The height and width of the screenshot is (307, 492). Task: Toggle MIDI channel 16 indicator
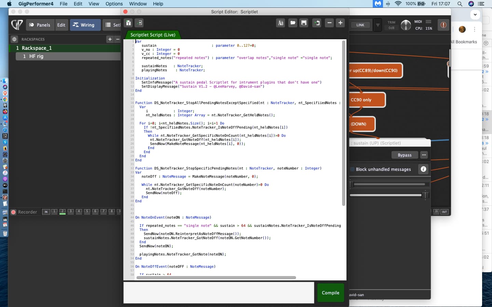point(436,211)
